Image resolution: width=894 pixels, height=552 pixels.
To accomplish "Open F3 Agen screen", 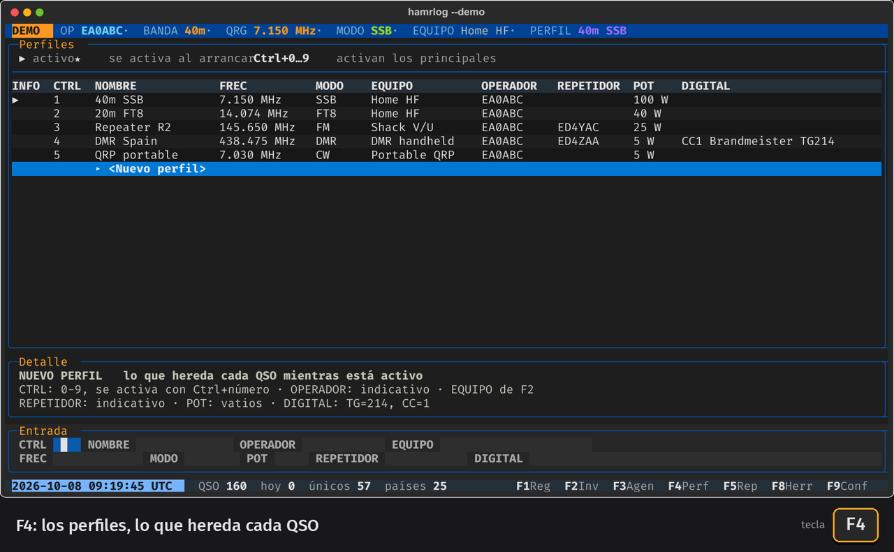I will click(633, 486).
